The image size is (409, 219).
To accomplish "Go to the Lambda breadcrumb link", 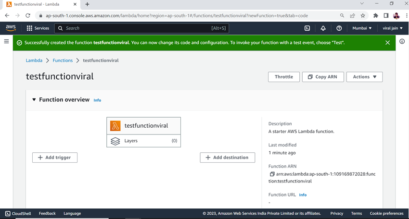I will pos(34,61).
